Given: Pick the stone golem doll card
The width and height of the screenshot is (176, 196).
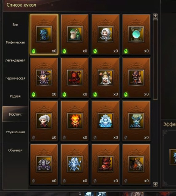Looking at the screenshot, I should pyautogui.click(x=44, y=164).
